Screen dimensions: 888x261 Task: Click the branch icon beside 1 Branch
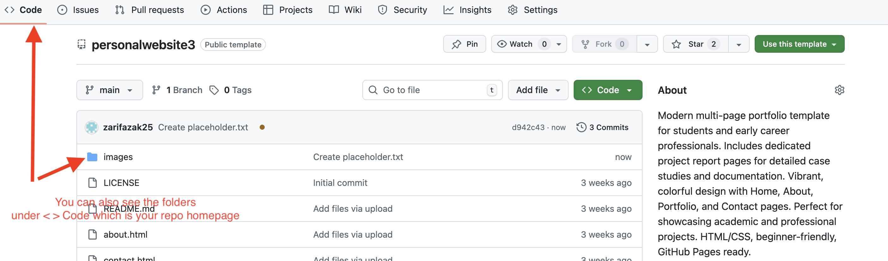[156, 90]
